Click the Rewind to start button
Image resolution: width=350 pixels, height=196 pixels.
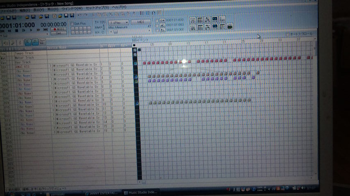pos(3,30)
